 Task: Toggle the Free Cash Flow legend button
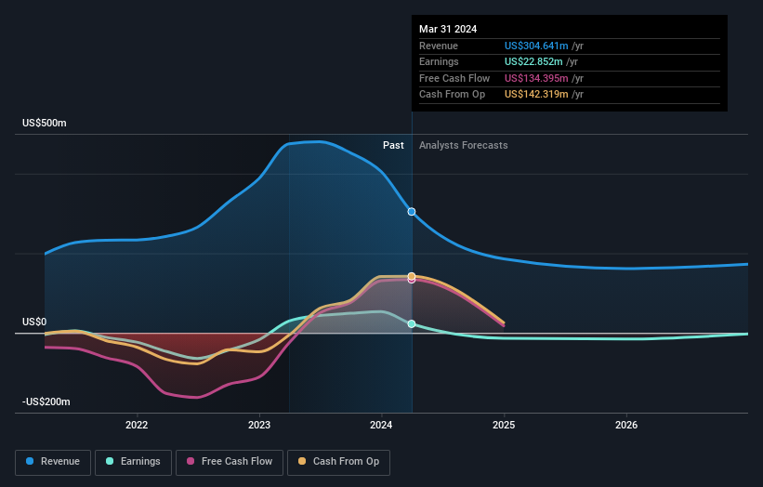(x=230, y=462)
